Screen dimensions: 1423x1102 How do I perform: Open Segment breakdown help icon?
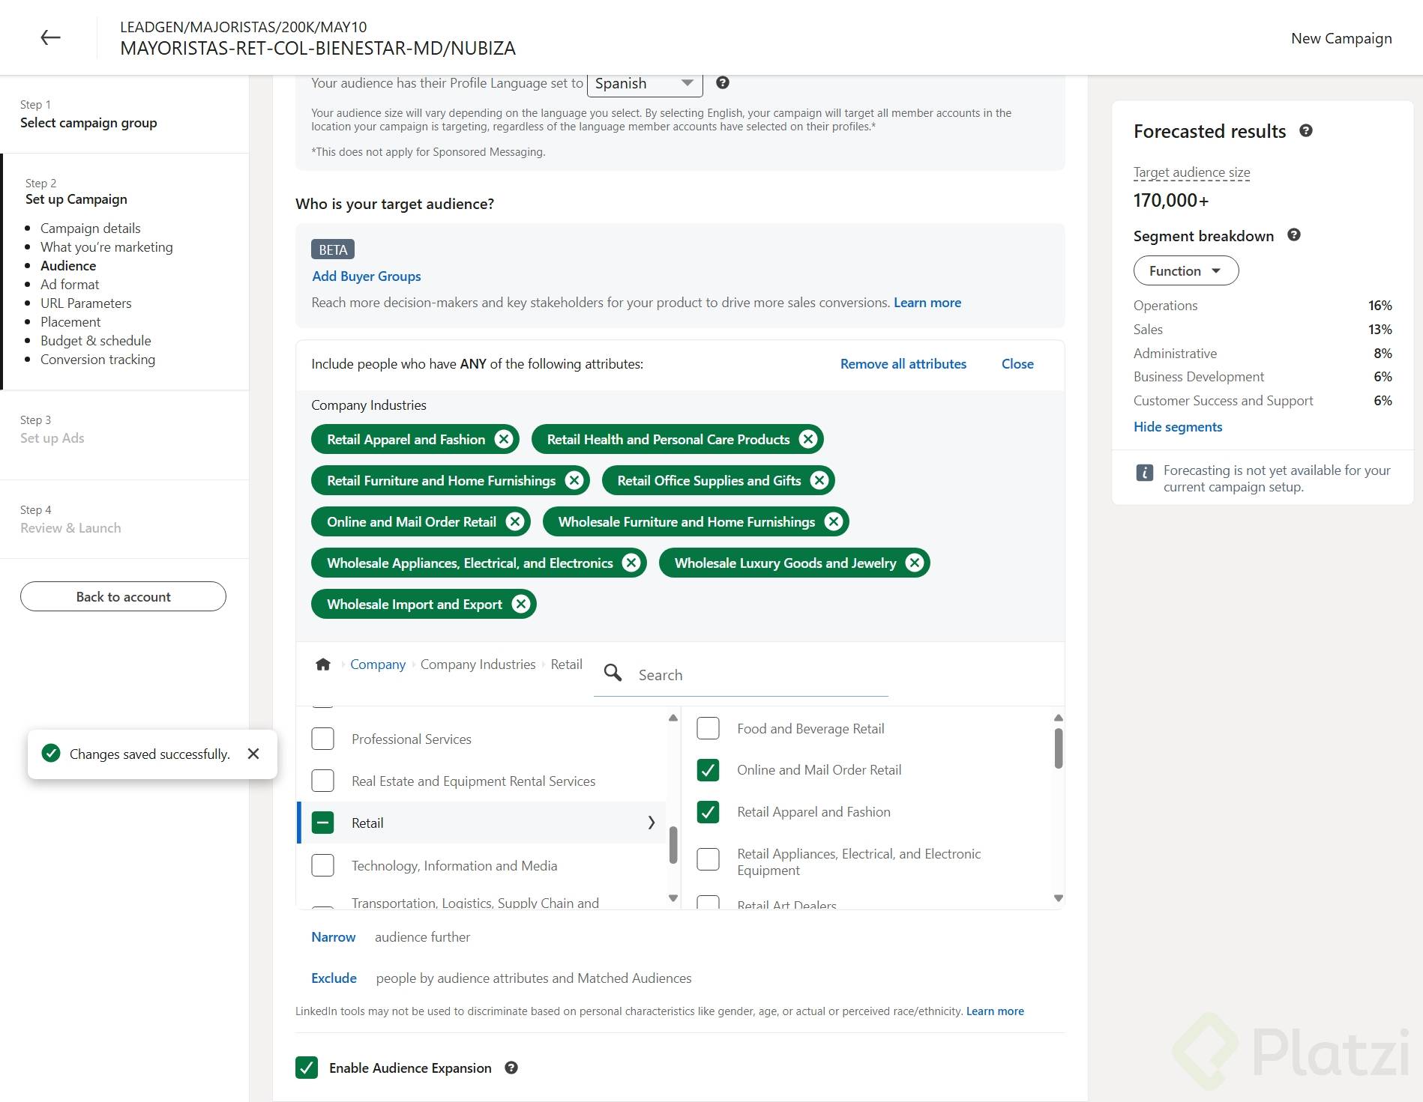pos(1293,235)
